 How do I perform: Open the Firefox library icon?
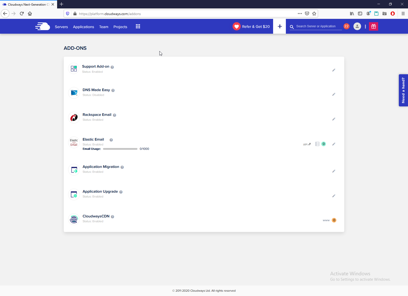click(x=352, y=14)
